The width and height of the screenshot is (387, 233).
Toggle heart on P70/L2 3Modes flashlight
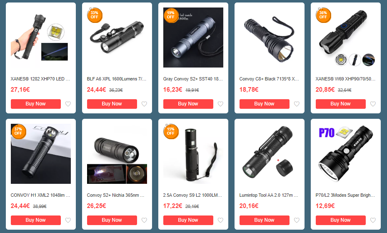point(373,220)
